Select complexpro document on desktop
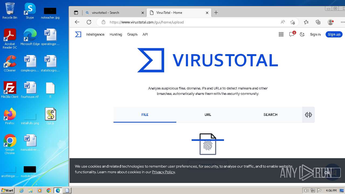The image size is (345, 194). pyautogui.click(x=30, y=64)
